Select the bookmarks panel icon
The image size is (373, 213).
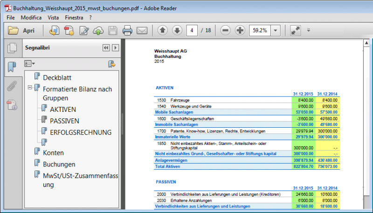tap(12, 67)
